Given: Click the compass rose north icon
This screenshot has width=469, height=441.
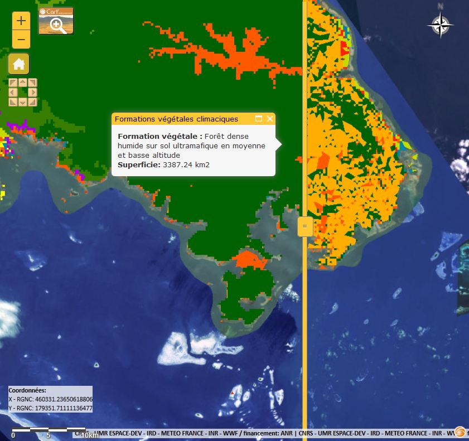Looking at the screenshot, I should click(440, 23).
